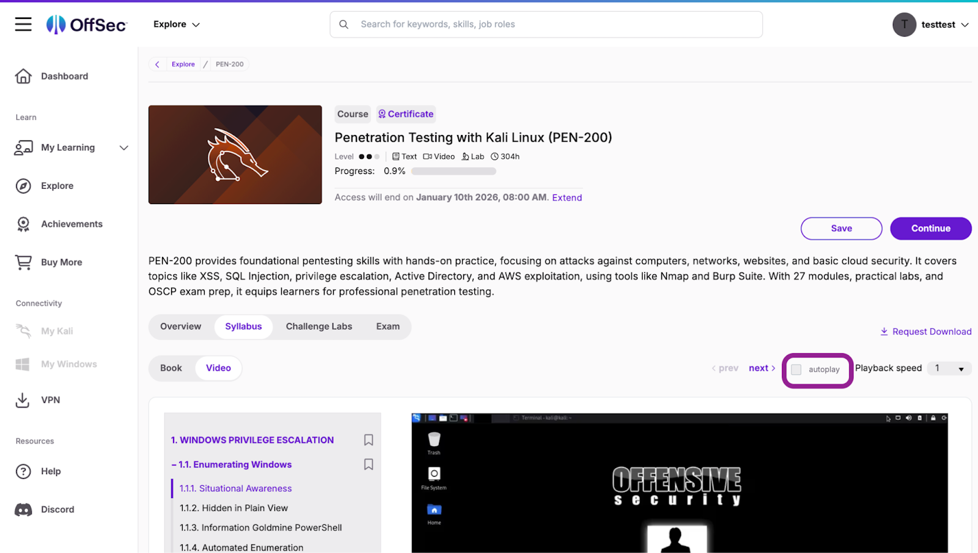Click the search keywords input field
This screenshot has width=978, height=553.
point(546,24)
